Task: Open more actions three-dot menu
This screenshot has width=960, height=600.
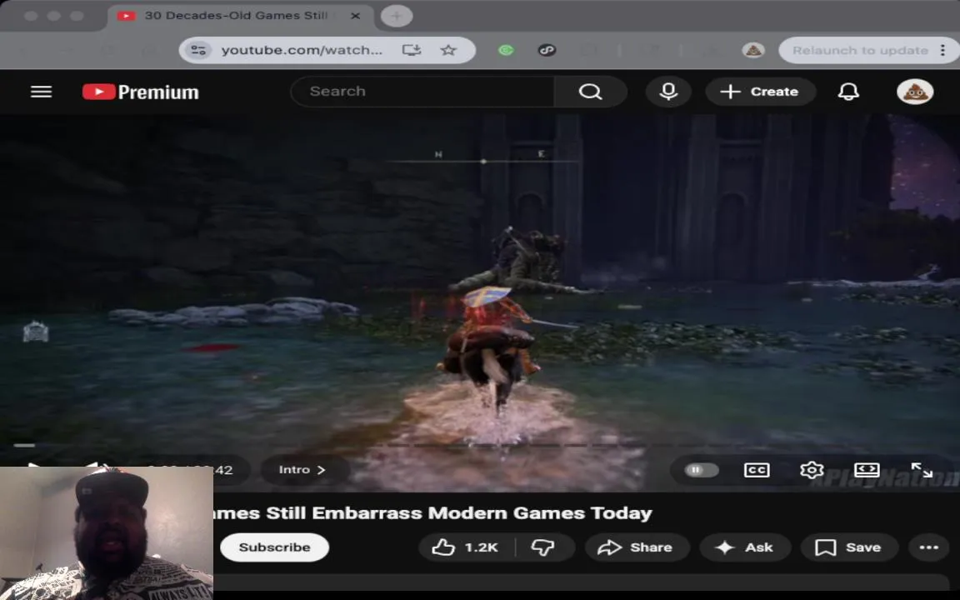Action: [929, 547]
